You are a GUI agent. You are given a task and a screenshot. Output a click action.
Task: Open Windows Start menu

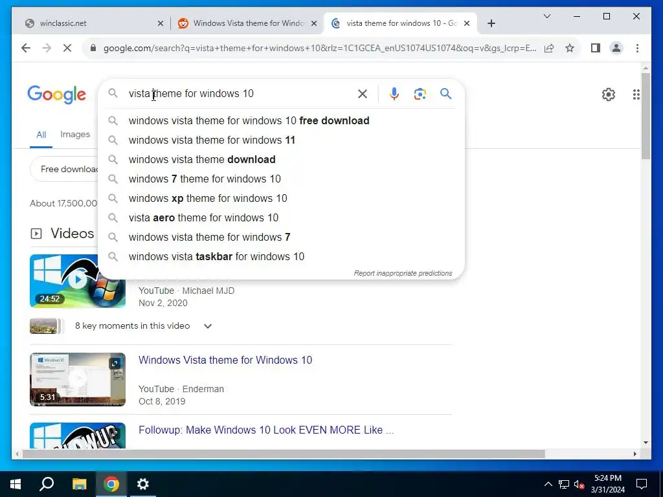[16, 484]
